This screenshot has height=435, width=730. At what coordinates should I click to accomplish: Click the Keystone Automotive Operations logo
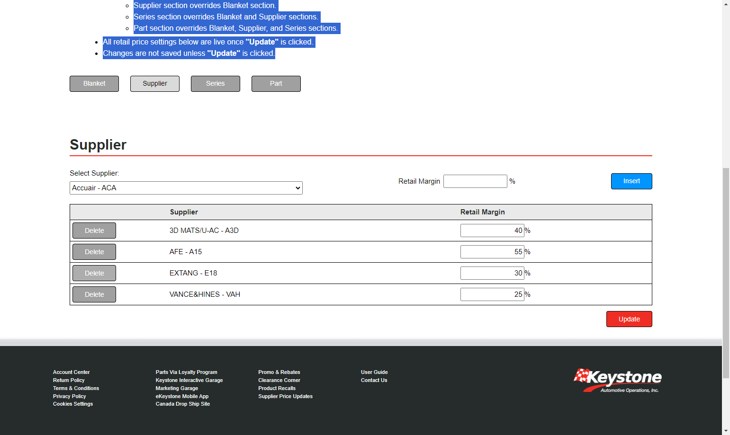[x=617, y=381]
